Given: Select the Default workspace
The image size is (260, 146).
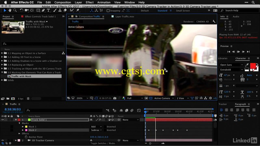Looking at the screenshot, I should point(145,11).
